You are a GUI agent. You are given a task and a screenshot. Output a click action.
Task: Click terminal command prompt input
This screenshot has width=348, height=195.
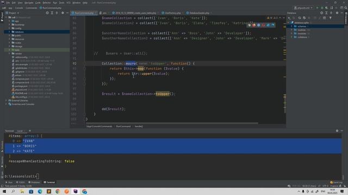click(x=38, y=176)
